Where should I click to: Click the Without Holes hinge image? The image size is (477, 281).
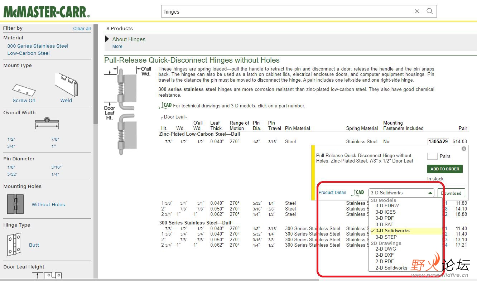pyautogui.click(x=15, y=204)
